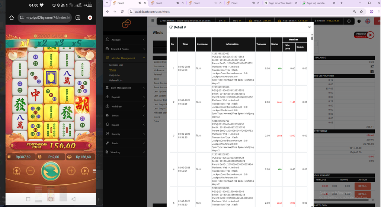Tap the Android recent apps square button
381x207 pixels.
(x=28, y=199)
